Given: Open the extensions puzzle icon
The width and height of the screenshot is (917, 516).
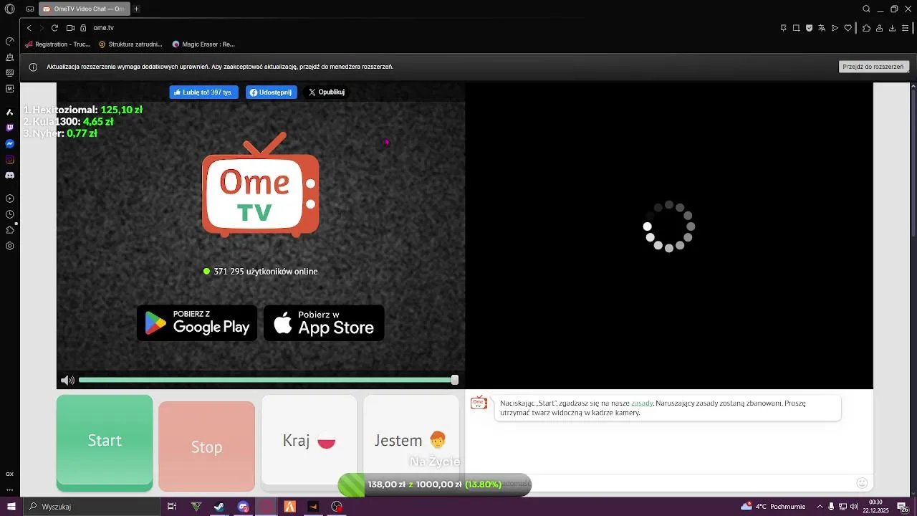Looking at the screenshot, I should 866,28.
